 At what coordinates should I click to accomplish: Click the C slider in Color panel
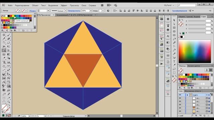point(197,21)
